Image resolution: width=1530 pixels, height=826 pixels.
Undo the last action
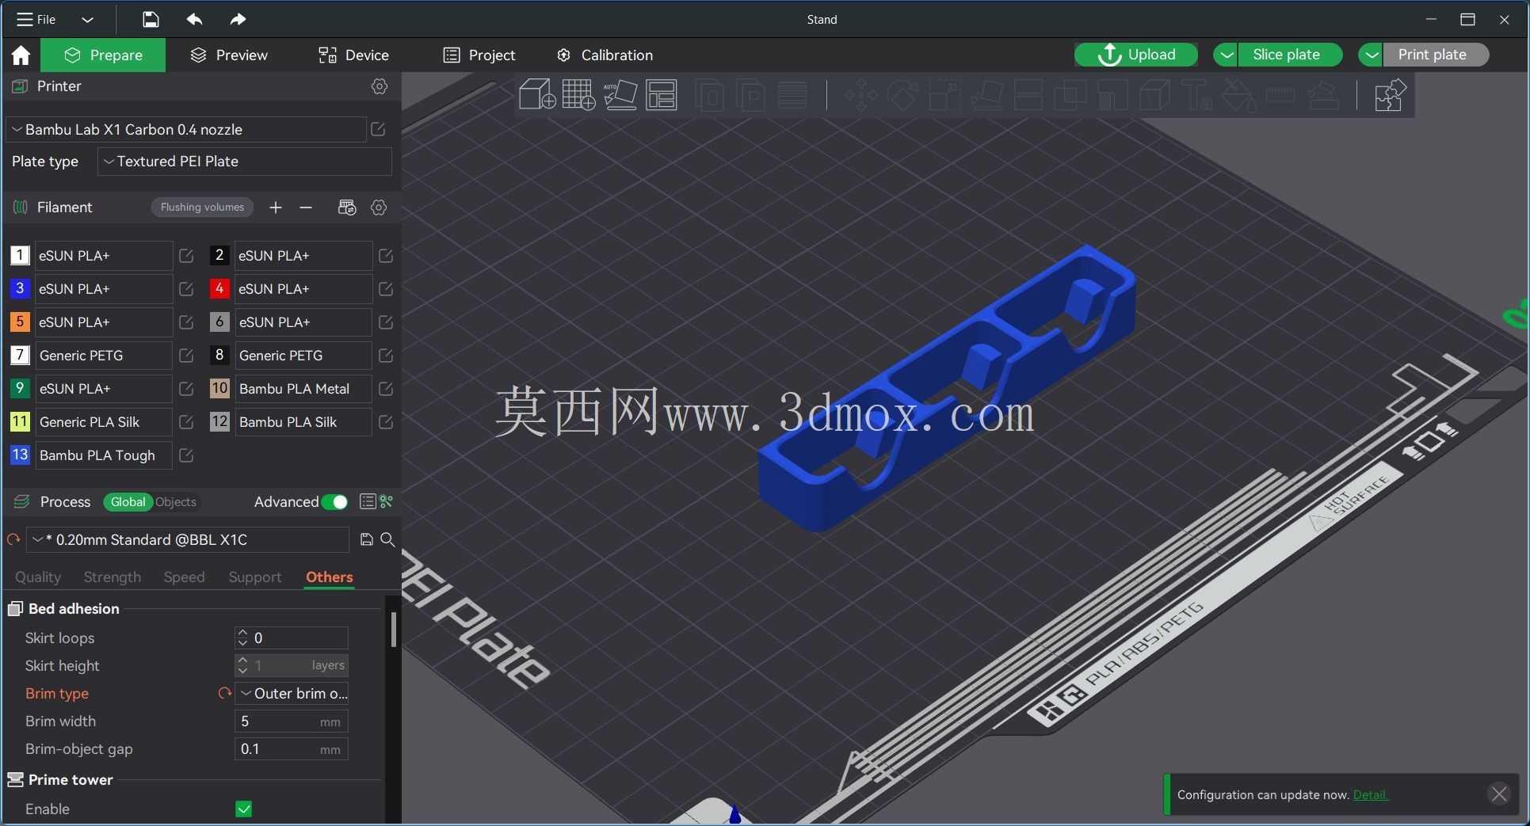pyautogui.click(x=194, y=19)
